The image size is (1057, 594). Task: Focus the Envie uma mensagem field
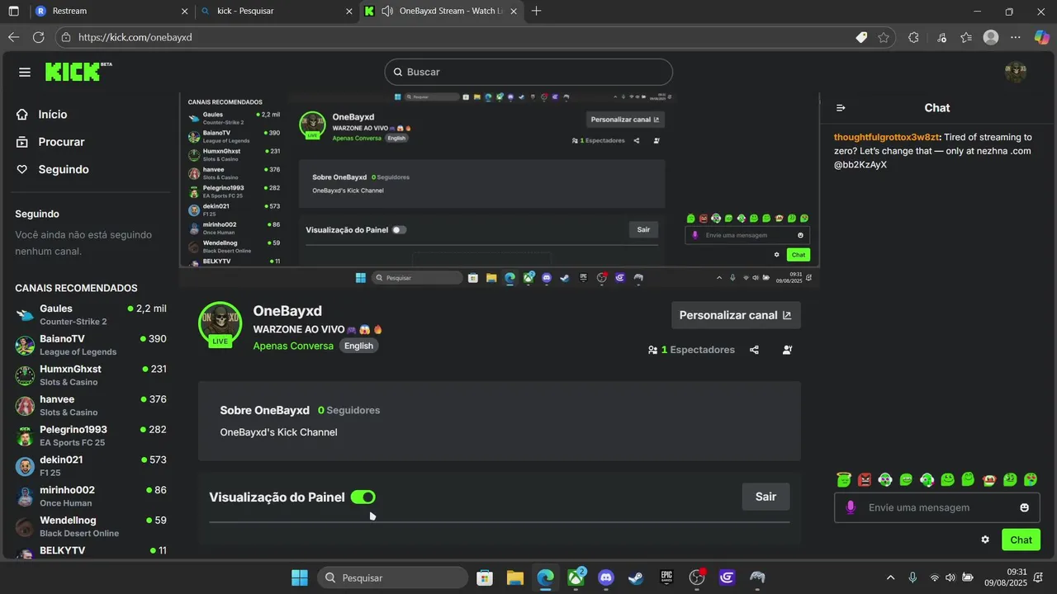coord(936,507)
